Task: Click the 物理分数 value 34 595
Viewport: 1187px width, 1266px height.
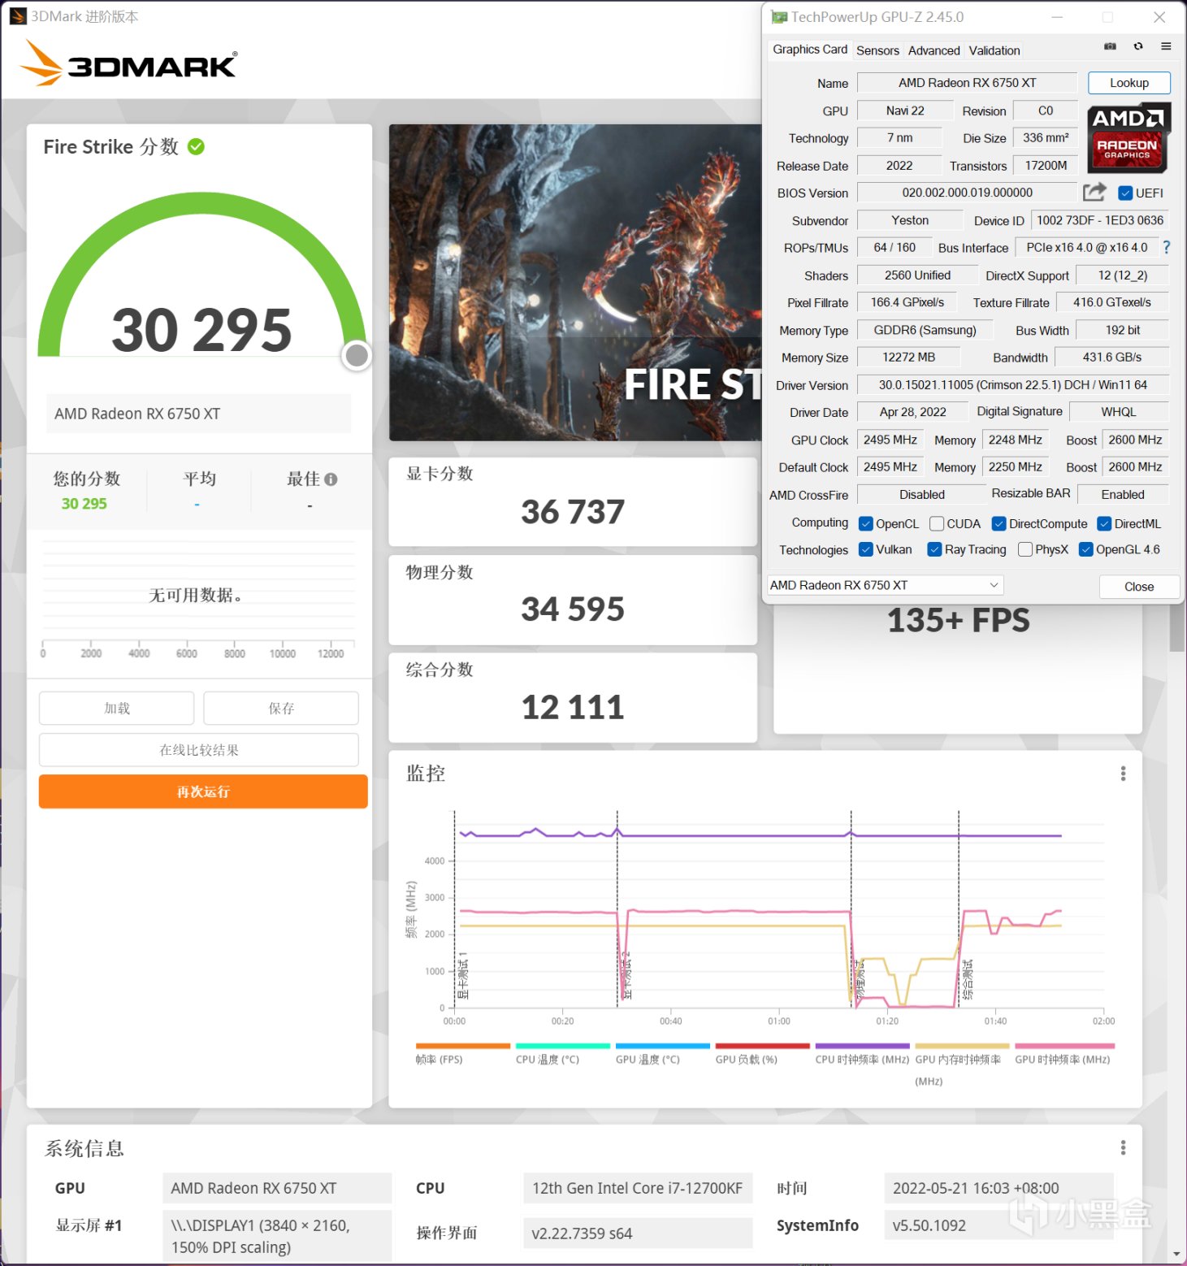Action: [573, 609]
